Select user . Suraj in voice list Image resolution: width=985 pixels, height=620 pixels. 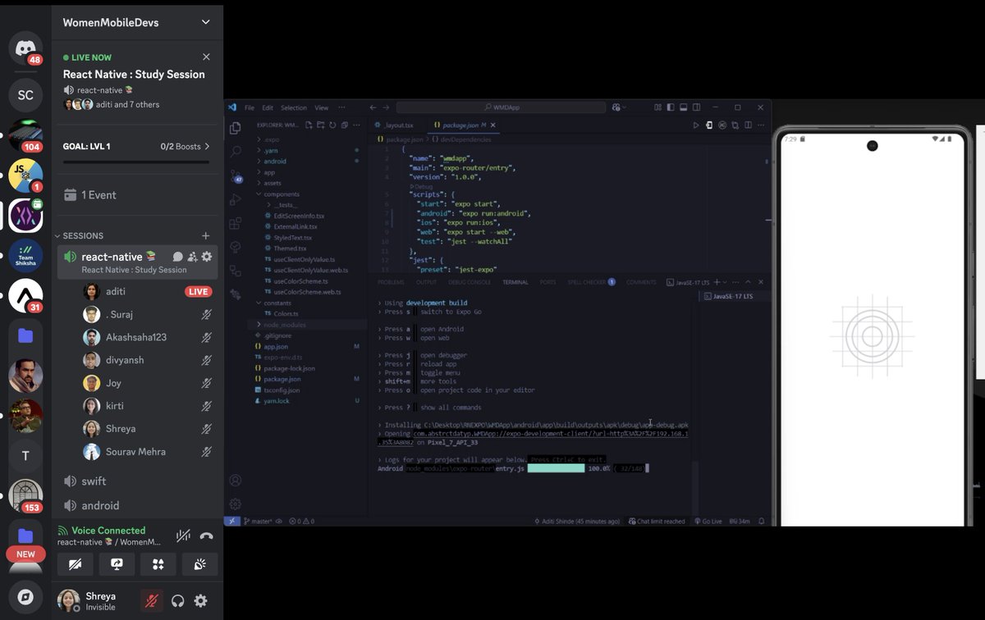coord(148,314)
